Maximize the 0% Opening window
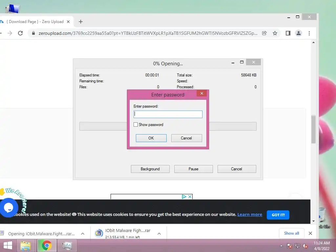 (x=242, y=62)
